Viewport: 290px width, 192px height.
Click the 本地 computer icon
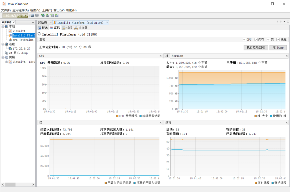[7, 26]
